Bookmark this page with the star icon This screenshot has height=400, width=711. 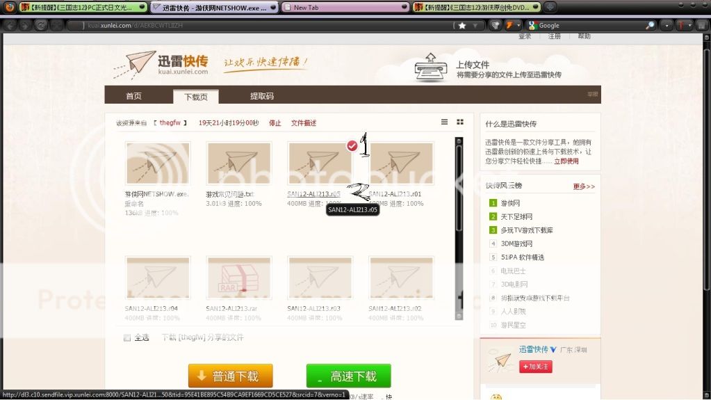coord(462,26)
